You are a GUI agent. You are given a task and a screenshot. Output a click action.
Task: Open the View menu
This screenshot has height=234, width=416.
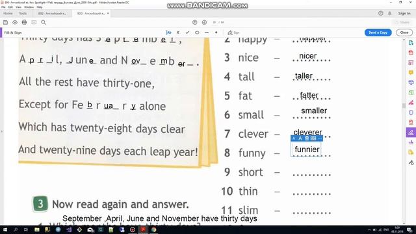coord(18,7)
